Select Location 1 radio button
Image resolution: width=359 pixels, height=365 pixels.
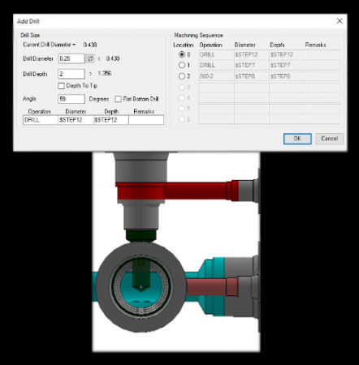[182, 65]
